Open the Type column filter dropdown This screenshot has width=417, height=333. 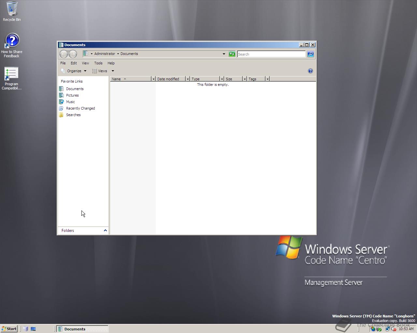pos(222,79)
